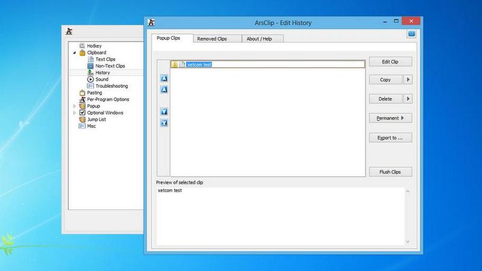Viewport: 482px width, 271px height.
Task: Open the Permanent dropdown button
Action: pyautogui.click(x=390, y=118)
